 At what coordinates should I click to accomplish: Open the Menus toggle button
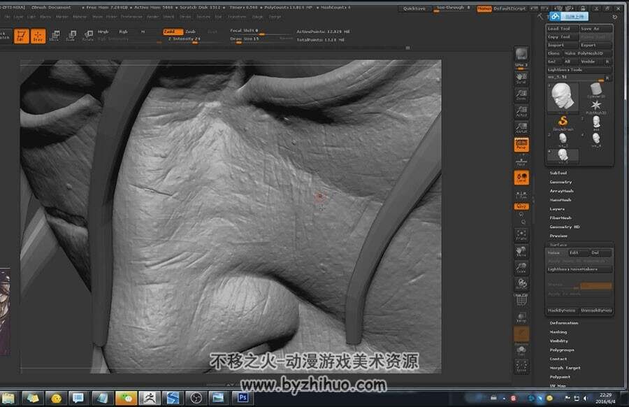484,8
